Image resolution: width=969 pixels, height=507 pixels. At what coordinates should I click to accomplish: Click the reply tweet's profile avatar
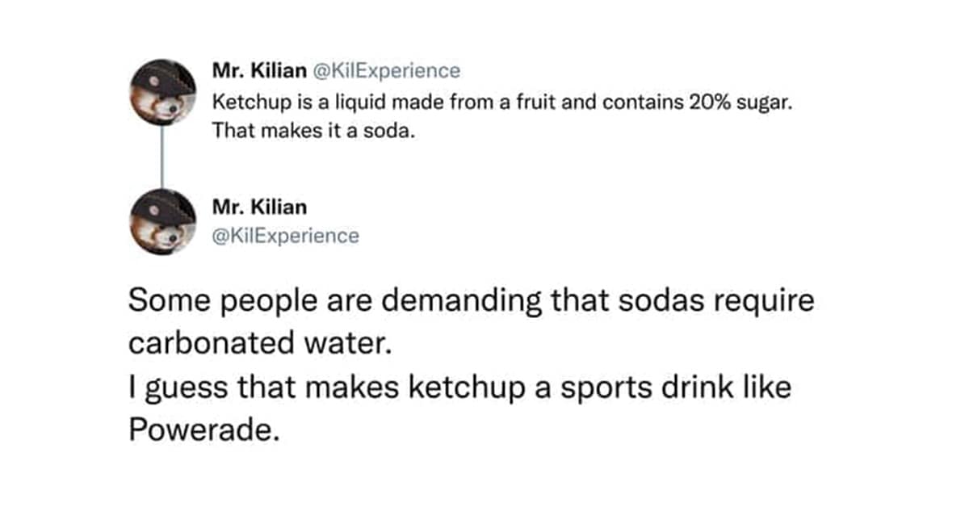click(x=164, y=221)
